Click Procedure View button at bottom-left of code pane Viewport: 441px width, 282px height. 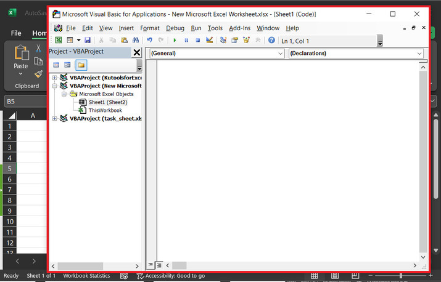(x=150, y=265)
